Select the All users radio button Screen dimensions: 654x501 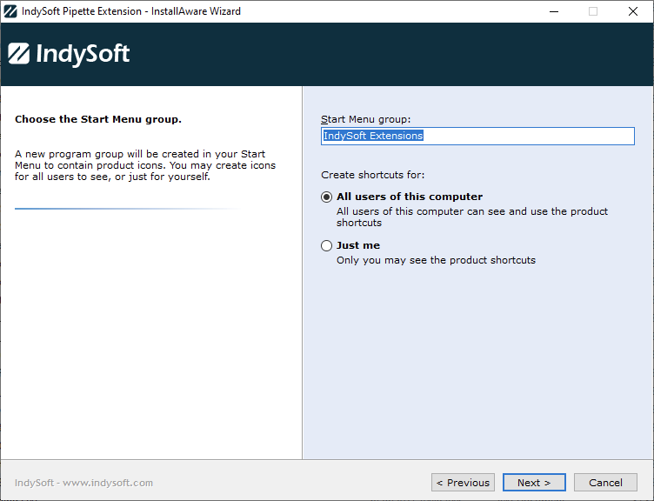(327, 197)
